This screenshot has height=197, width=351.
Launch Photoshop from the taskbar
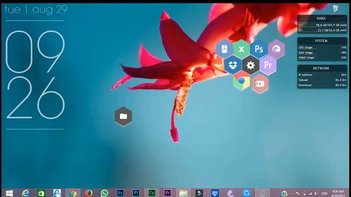pos(120,193)
